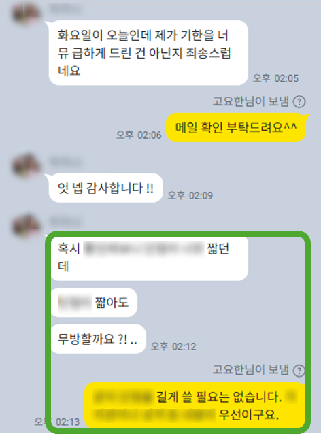Viewport: 321px width, 434px height.
Task: Open profile picture above 엇 넵 감사합니다 bubble
Action: tap(27, 165)
